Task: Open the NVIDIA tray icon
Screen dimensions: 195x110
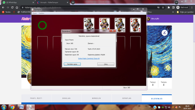Action: 162,107
